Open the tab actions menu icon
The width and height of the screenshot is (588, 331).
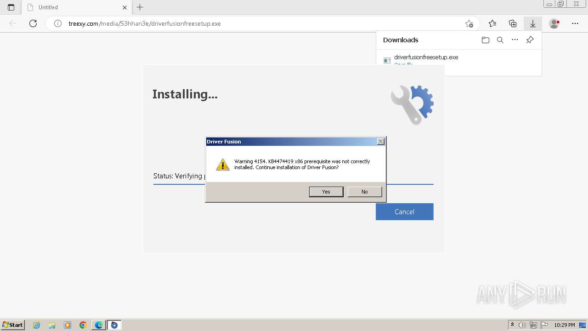pos(11,7)
